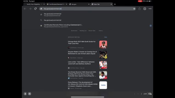This screenshot has width=175, height=98.
Task: Click in the faa.gov/uas/commercial address field
Action: (87, 9)
